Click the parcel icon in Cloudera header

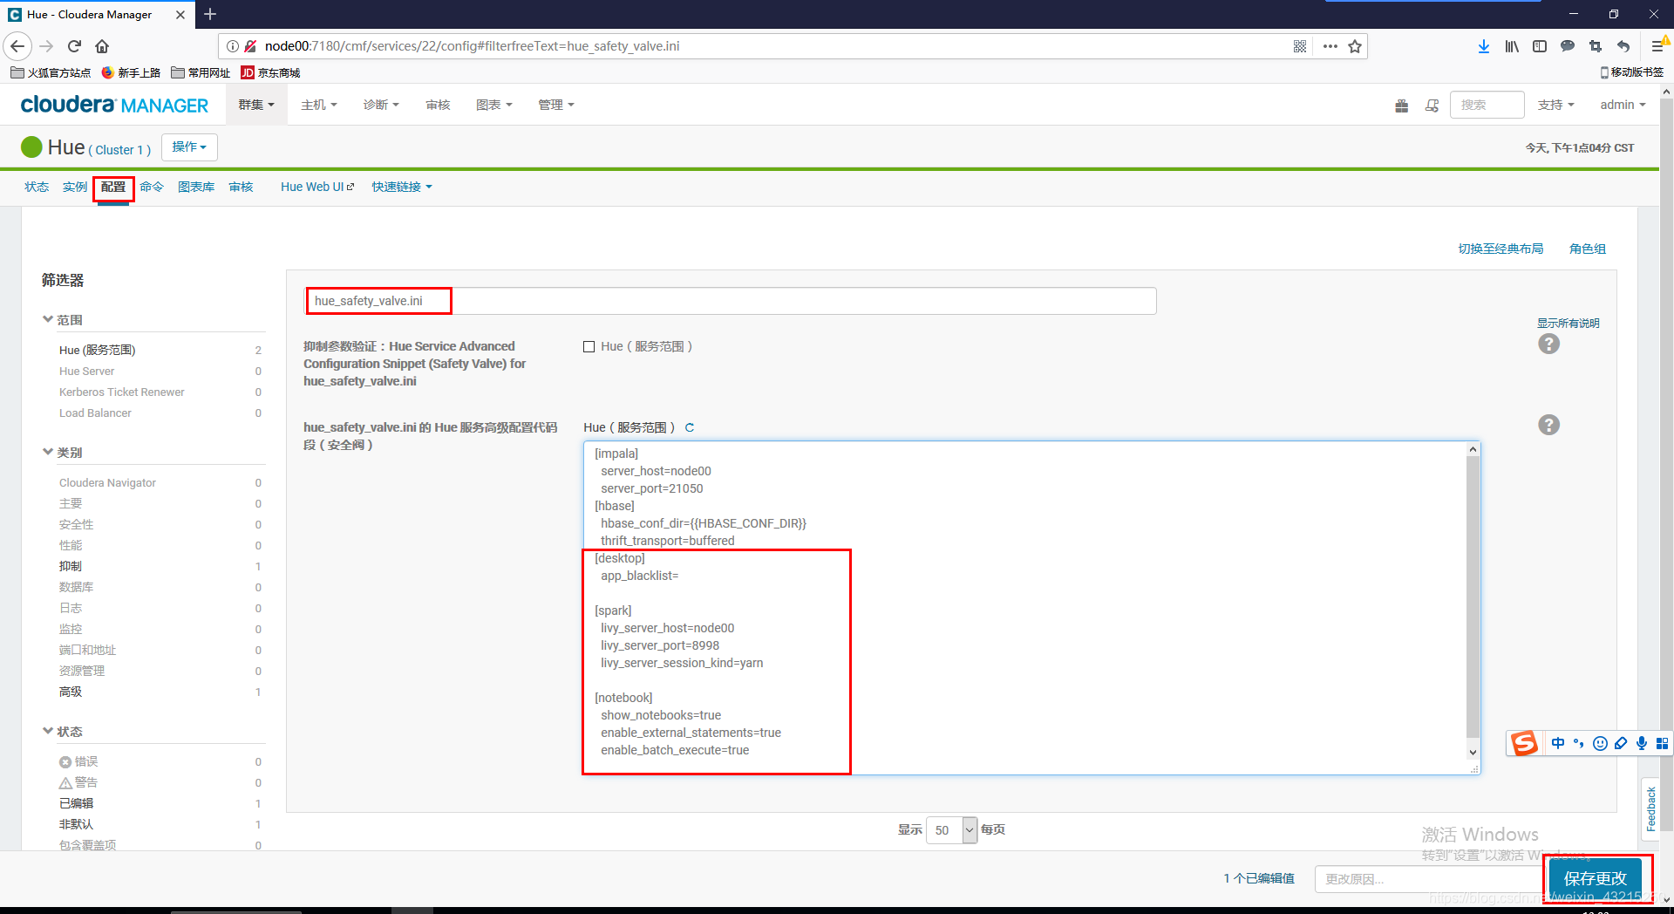pos(1401,106)
